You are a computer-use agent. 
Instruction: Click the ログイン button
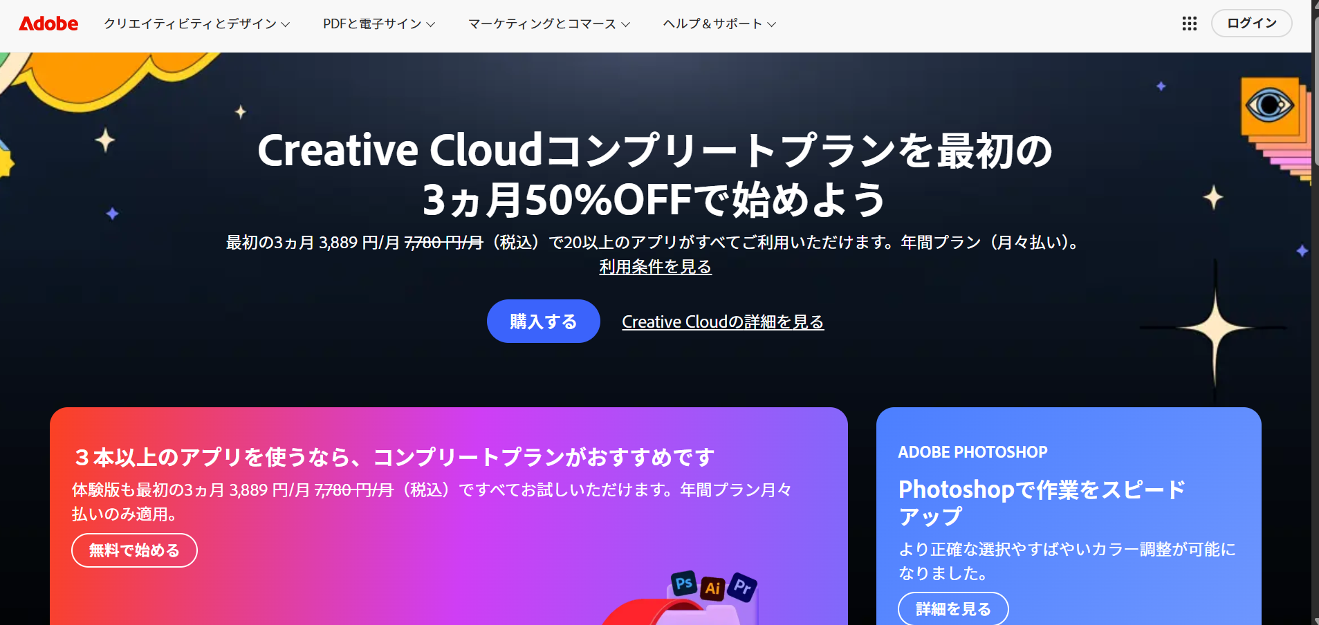1251,24
